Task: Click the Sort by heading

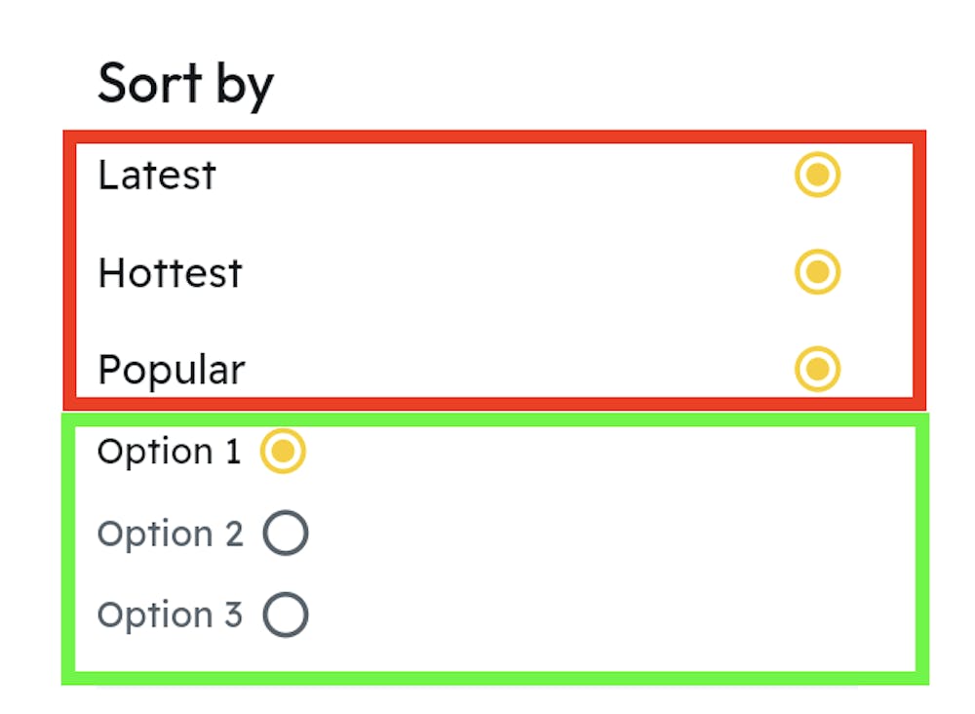Action: click(x=185, y=84)
